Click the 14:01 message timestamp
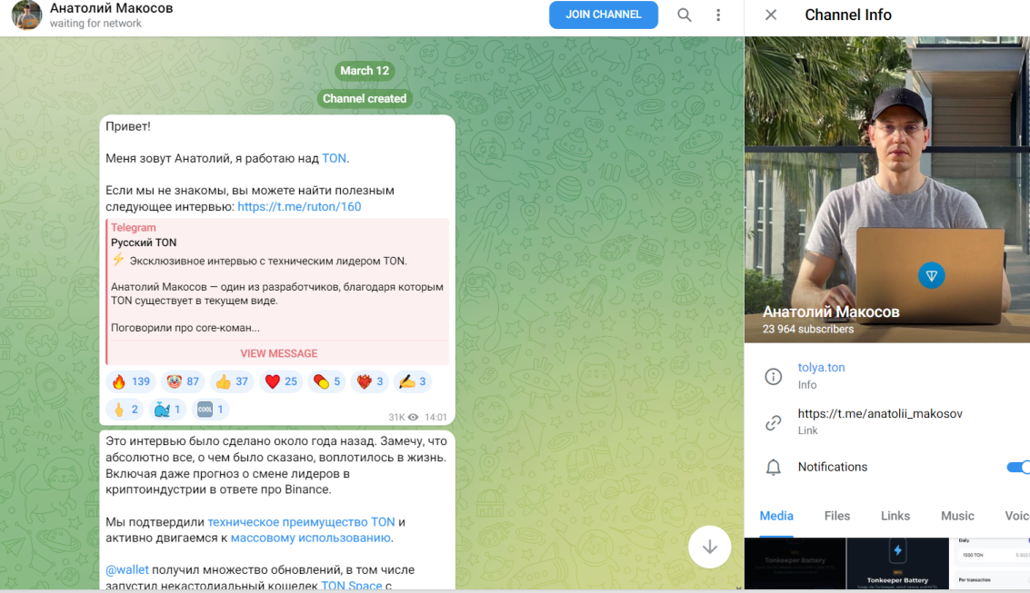Screen dimensions: 1030x593 point(435,417)
